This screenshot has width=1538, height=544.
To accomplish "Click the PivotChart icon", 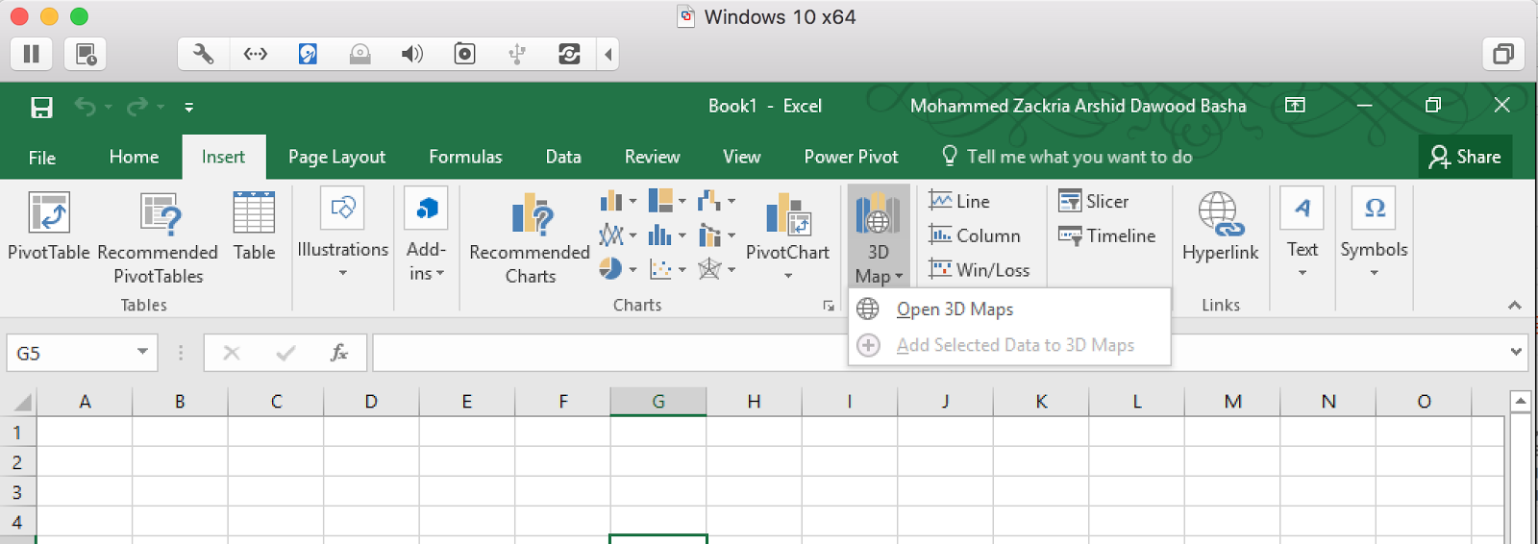I will 787,214.
